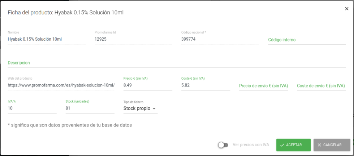Click the Stock propio dropdown arrow

(x=154, y=108)
